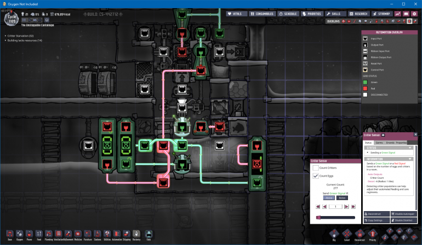
Task: Pause the game
Action: [24, 20]
